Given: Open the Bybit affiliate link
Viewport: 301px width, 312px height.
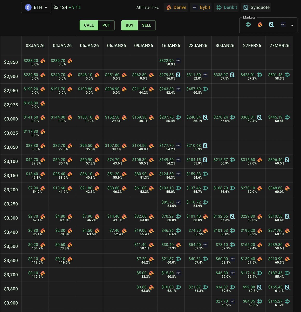Looking at the screenshot, I should (x=201, y=7).
